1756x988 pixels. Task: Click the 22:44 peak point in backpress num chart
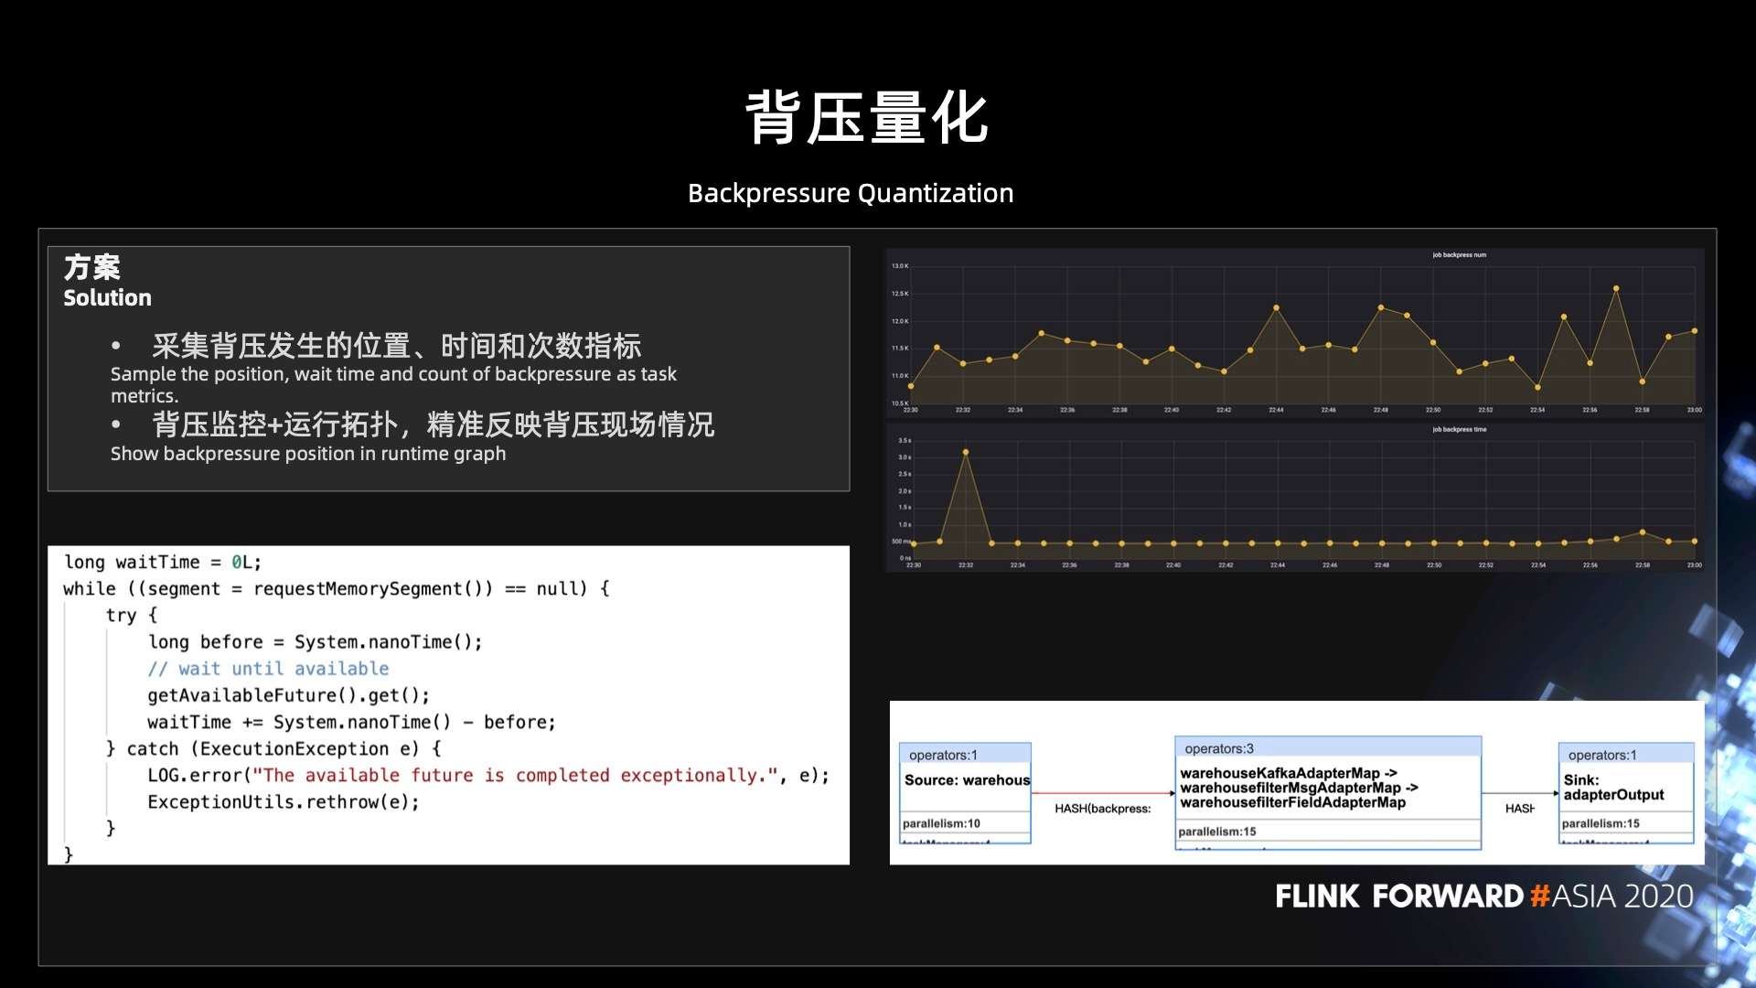pyautogui.click(x=1276, y=308)
